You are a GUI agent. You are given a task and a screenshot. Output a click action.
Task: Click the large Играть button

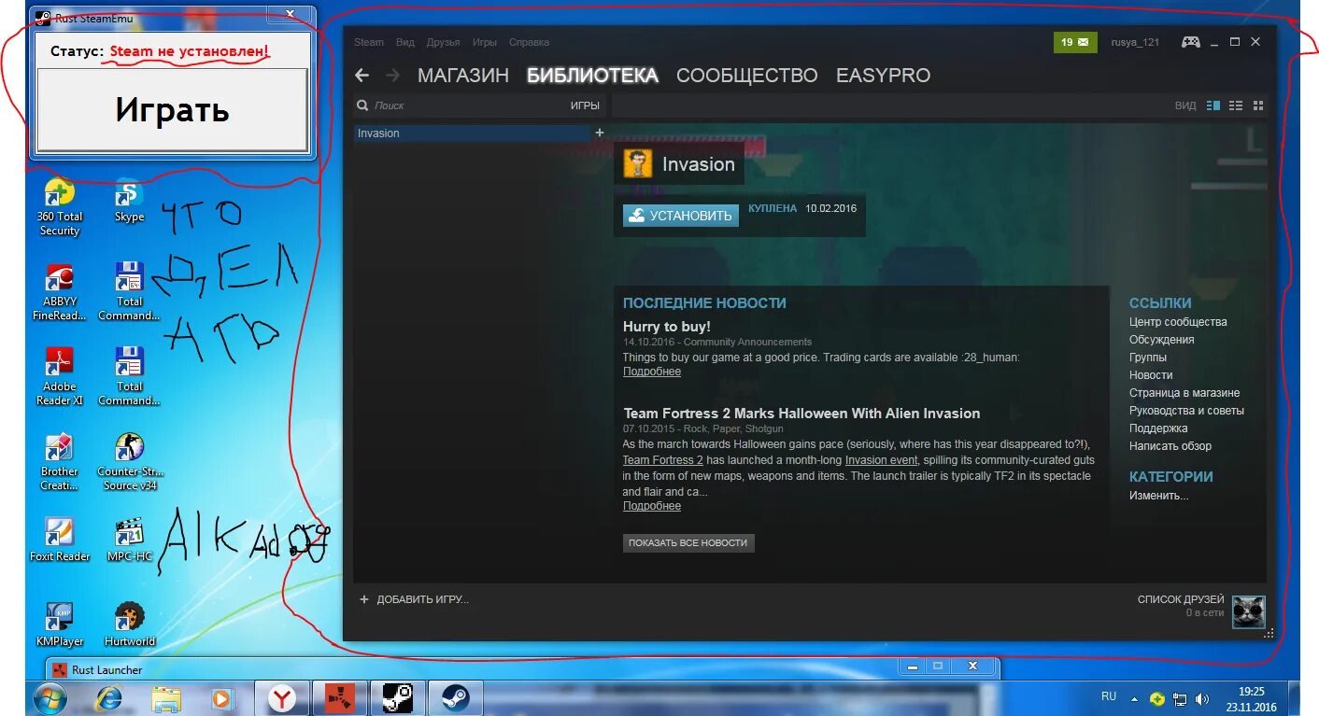[x=173, y=110]
